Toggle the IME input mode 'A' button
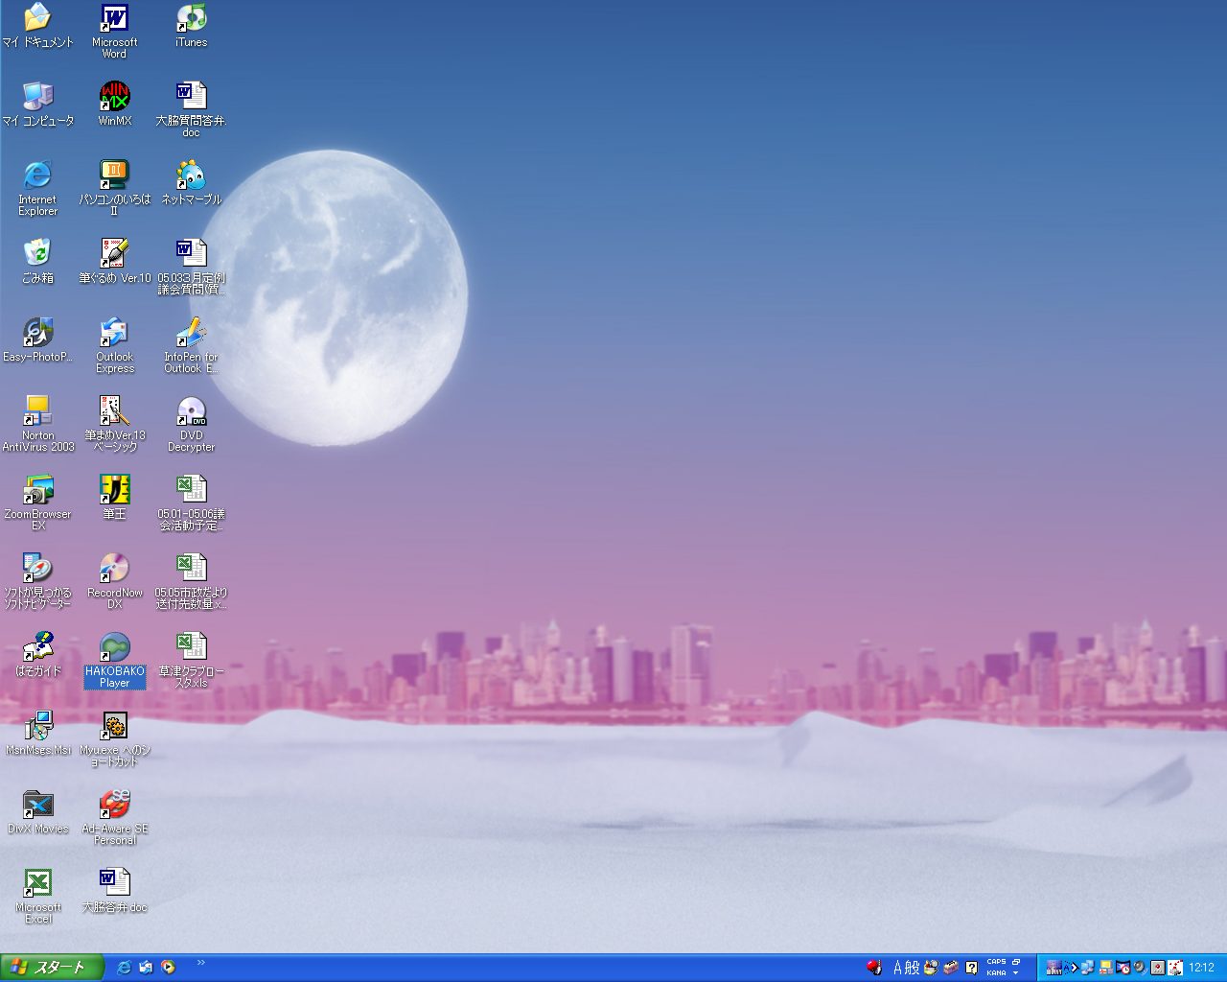This screenshot has height=982, width=1227. click(898, 968)
